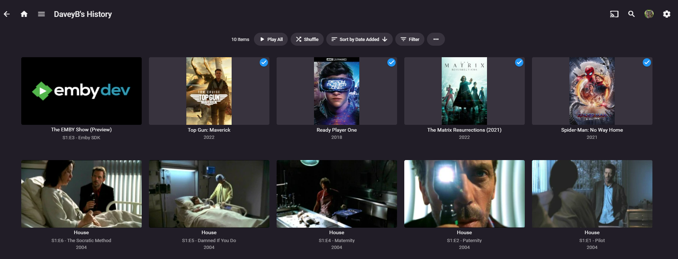Open the Top Gun: Maverick poster
This screenshot has height=259, width=678.
click(209, 91)
